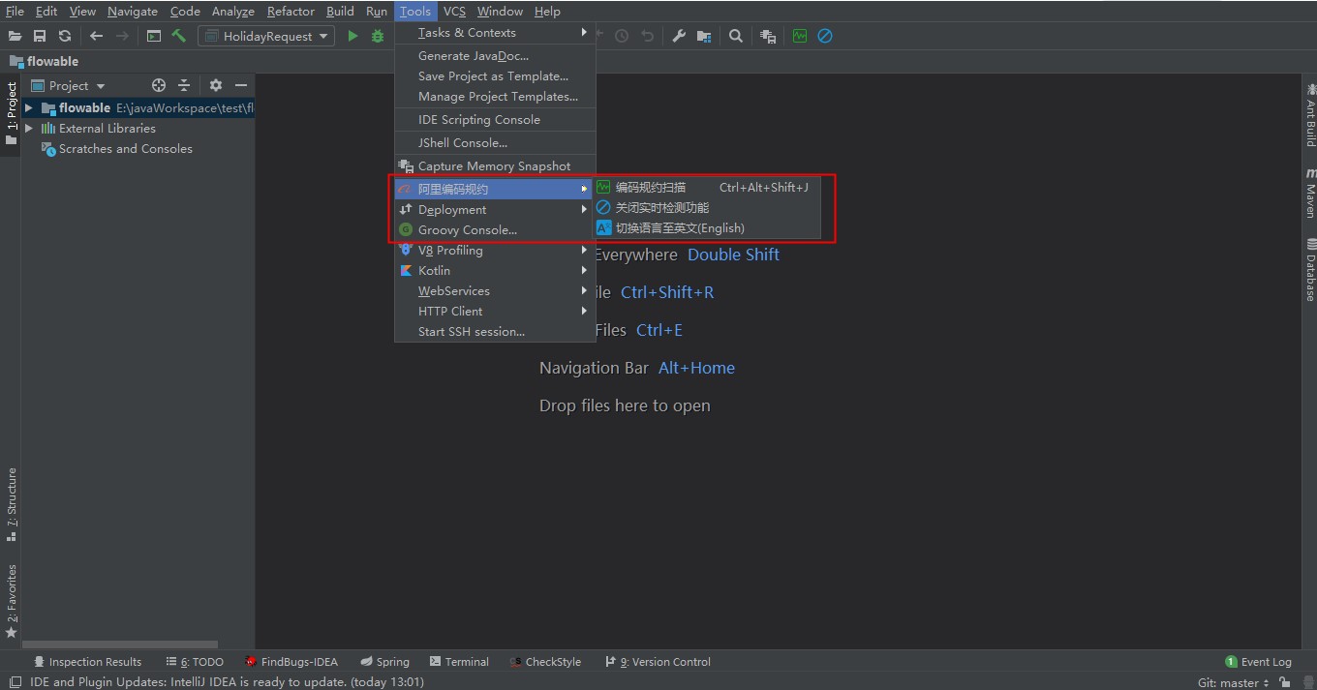Click the green Run button in toolbar
This screenshot has height=690, width=1317.
tap(352, 36)
